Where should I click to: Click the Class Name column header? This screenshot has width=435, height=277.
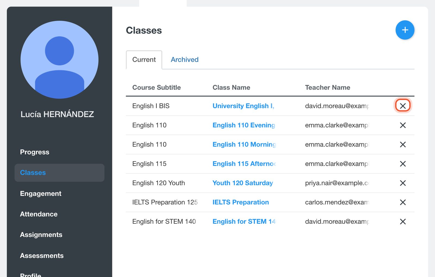tap(231, 88)
